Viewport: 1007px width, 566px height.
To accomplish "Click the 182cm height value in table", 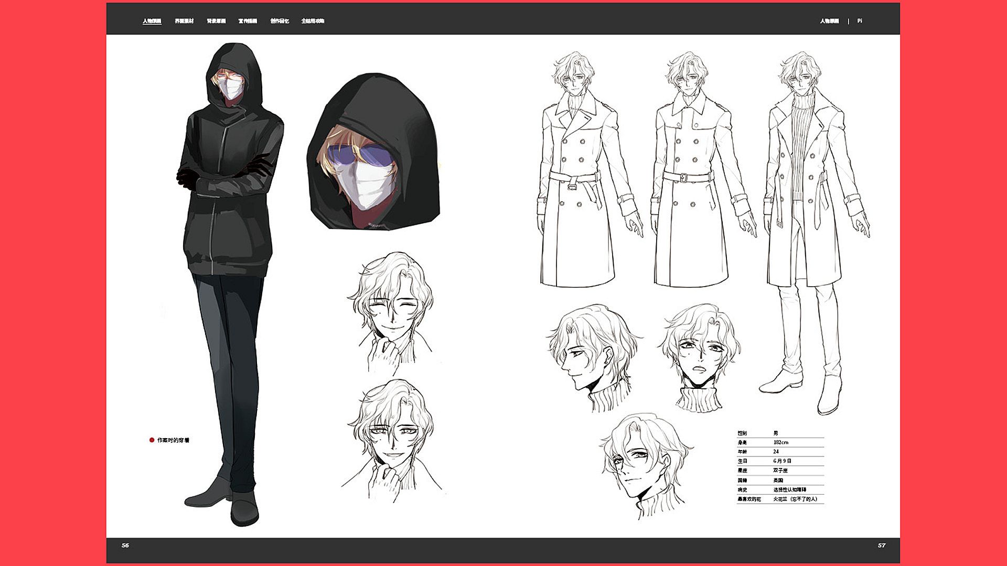I will click(780, 442).
